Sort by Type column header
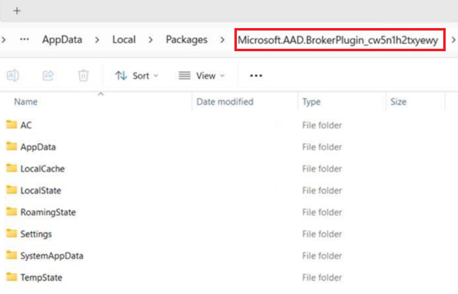This screenshot has height=294, width=458. click(x=311, y=101)
